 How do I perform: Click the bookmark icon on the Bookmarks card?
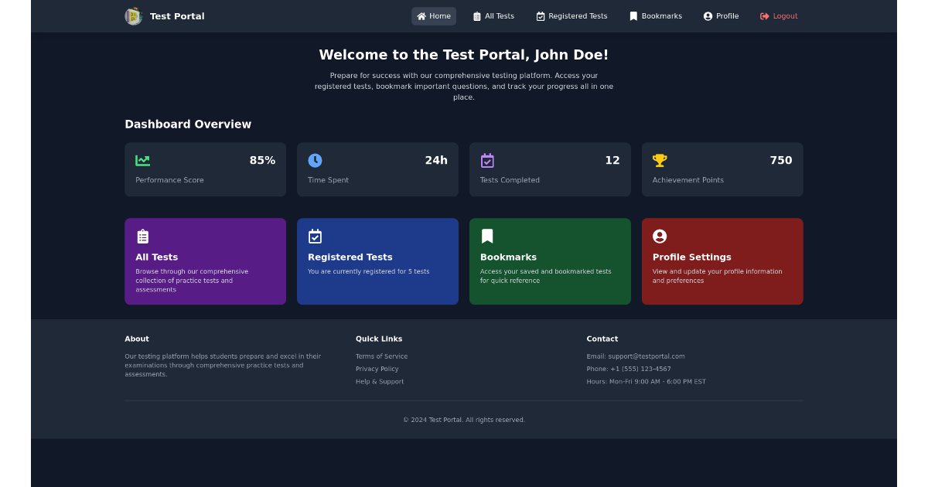click(487, 236)
